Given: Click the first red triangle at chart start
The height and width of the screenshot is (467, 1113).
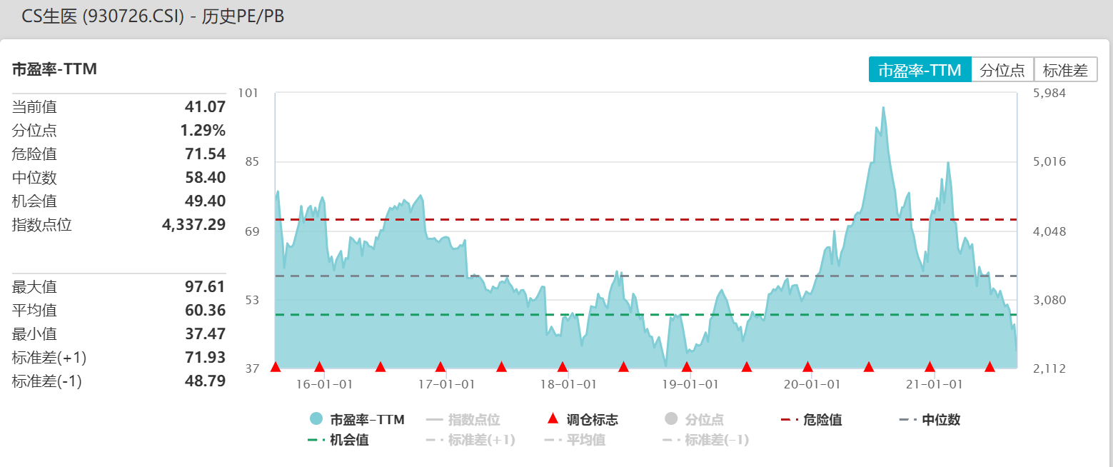Looking at the screenshot, I should coord(276,366).
